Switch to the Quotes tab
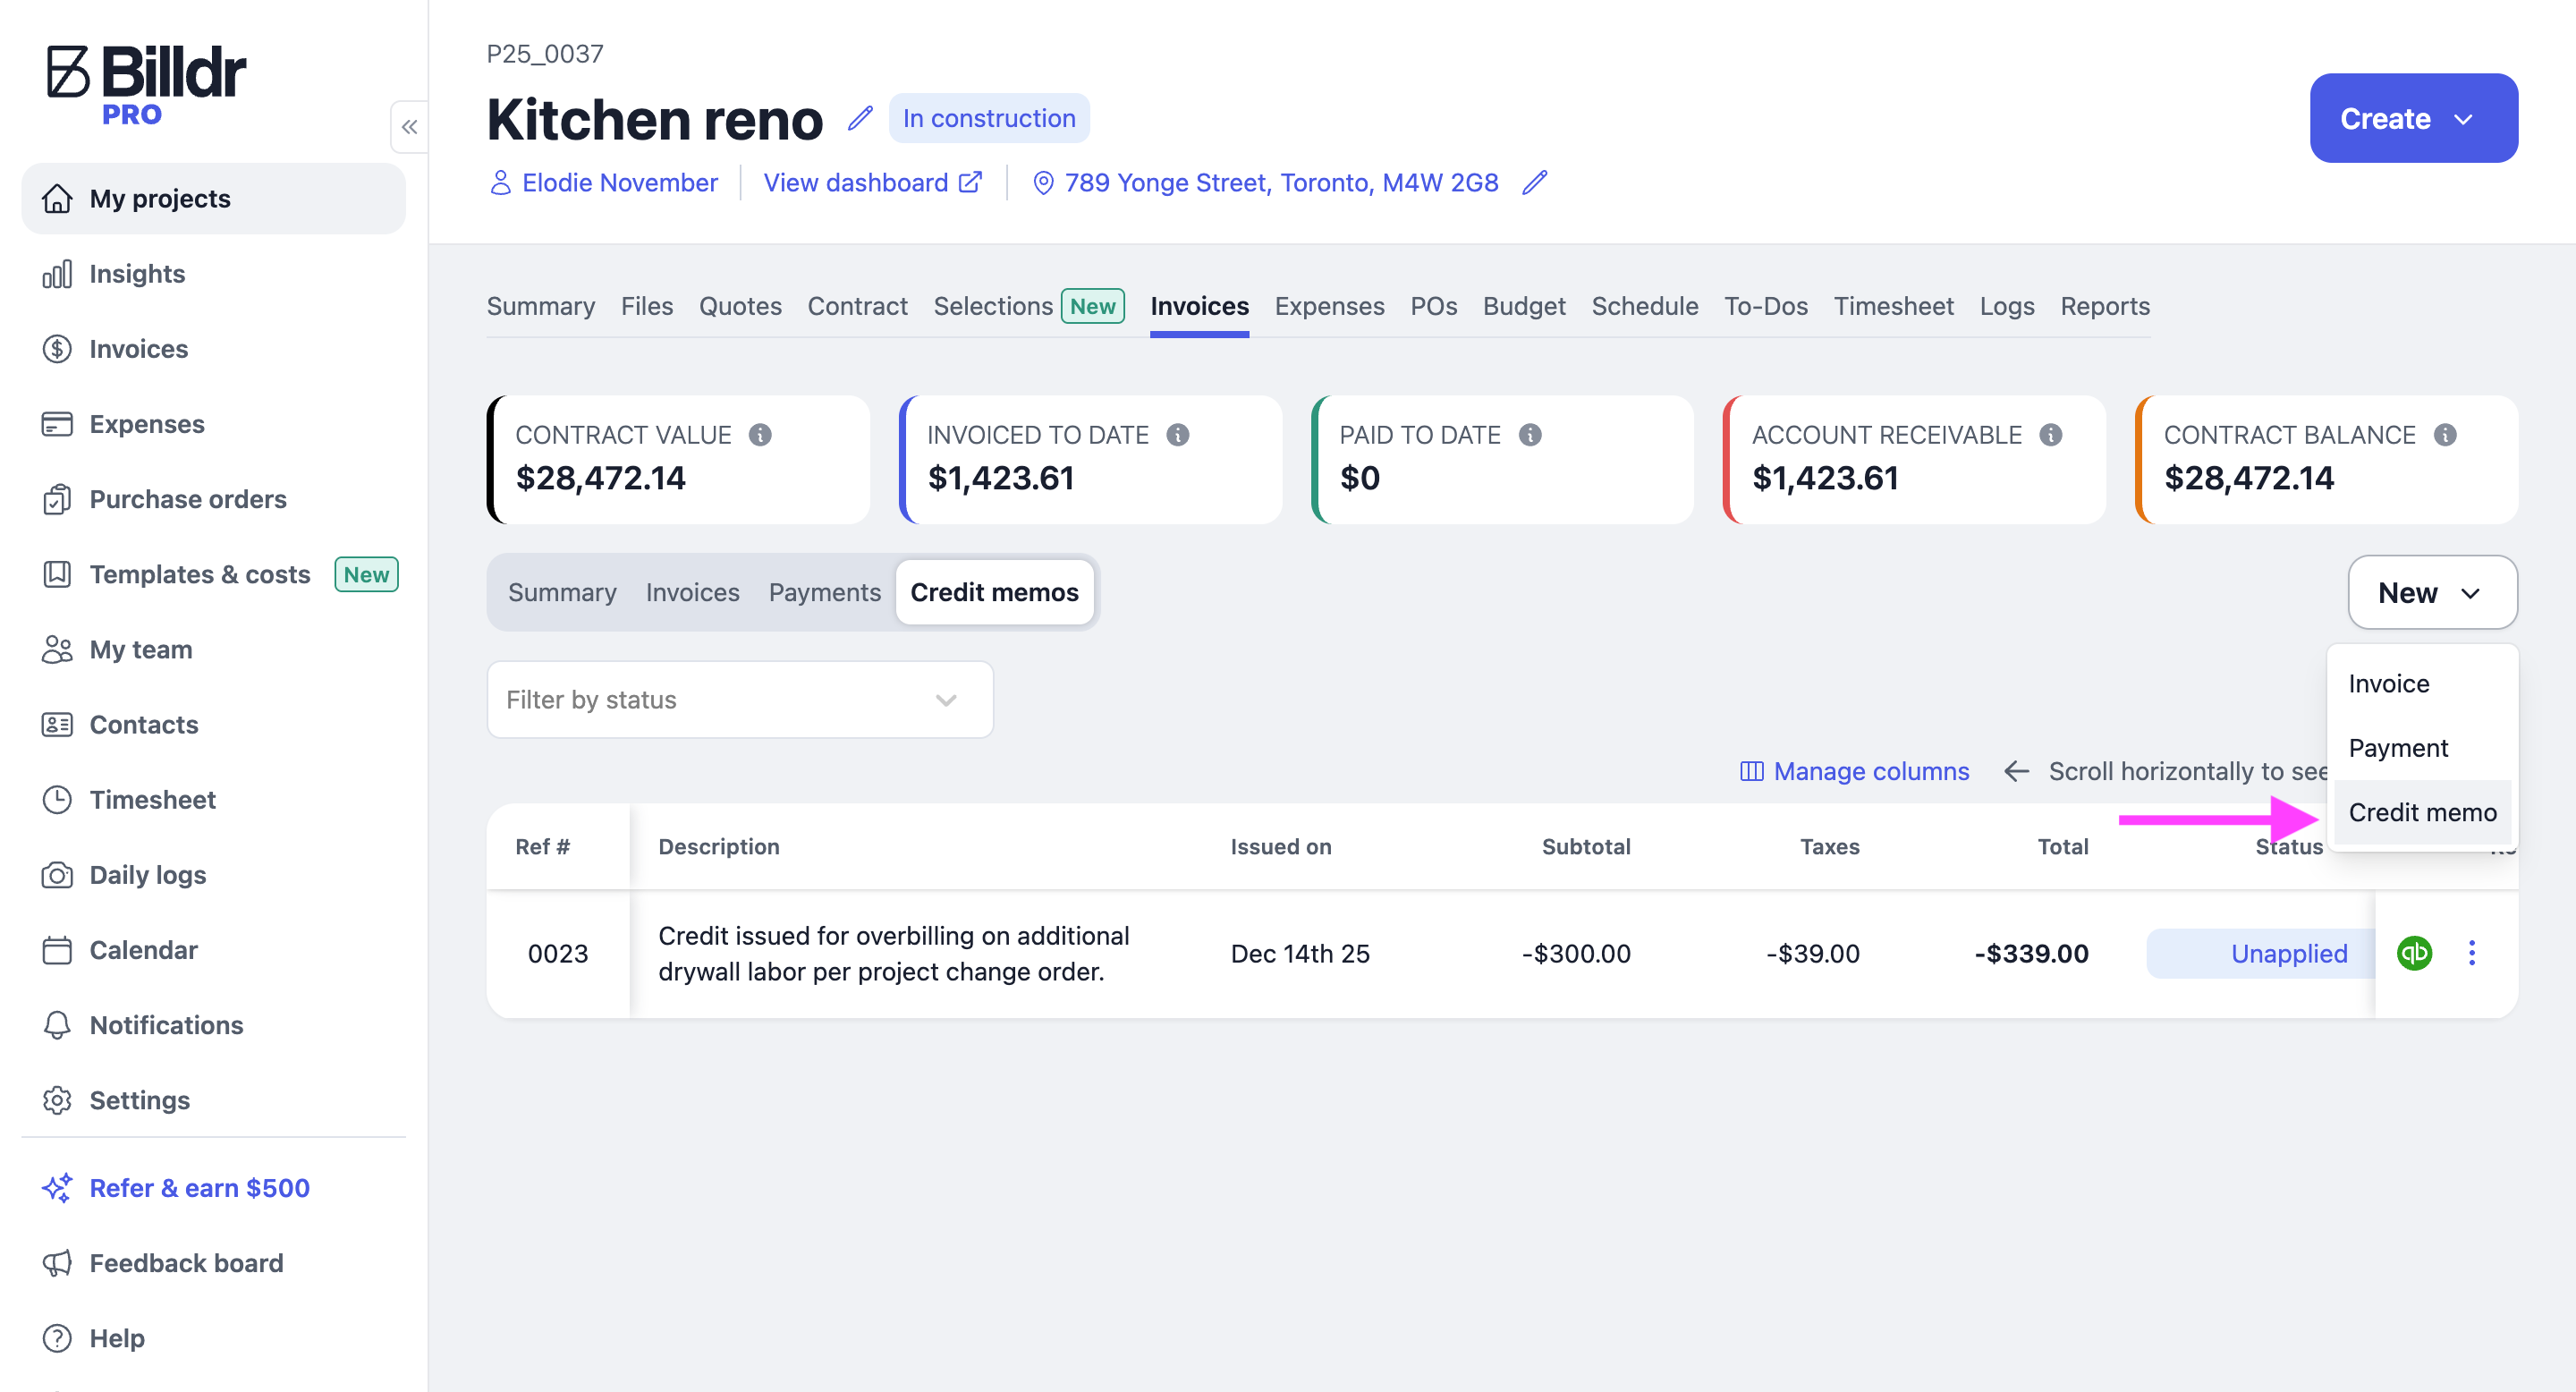The width and height of the screenshot is (2576, 1392). tap(740, 306)
